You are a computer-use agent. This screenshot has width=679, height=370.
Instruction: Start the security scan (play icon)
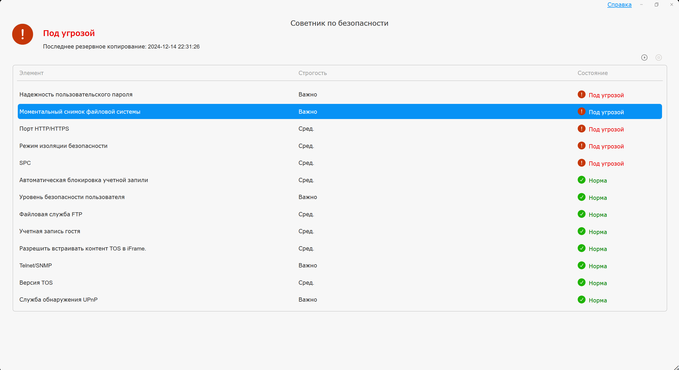[x=644, y=58]
